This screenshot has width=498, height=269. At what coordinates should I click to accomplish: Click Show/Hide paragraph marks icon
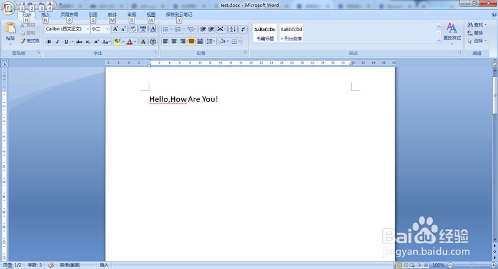click(x=243, y=29)
